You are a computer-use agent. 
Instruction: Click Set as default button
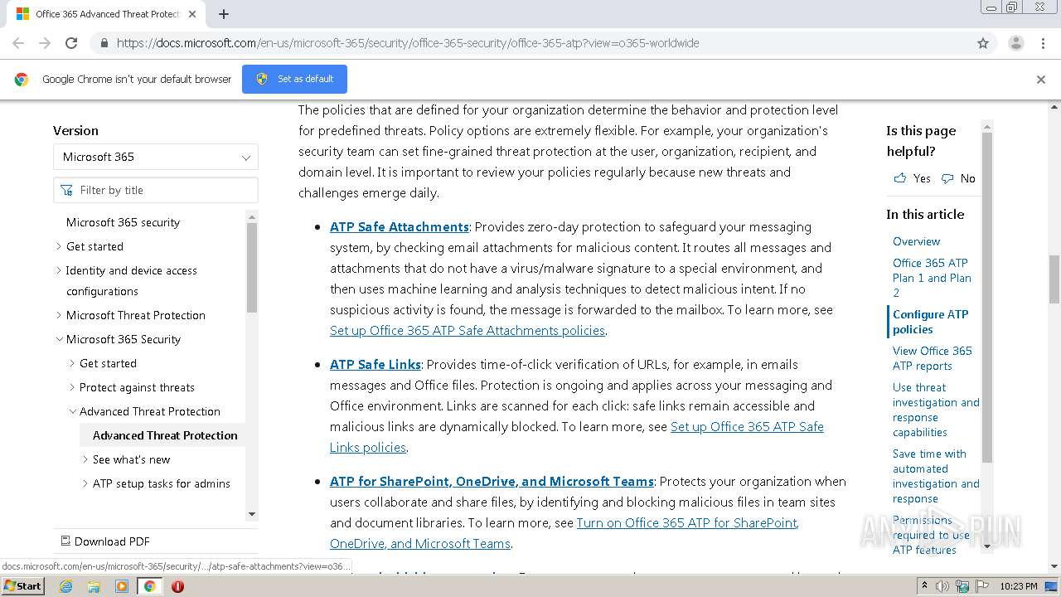[294, 79]
